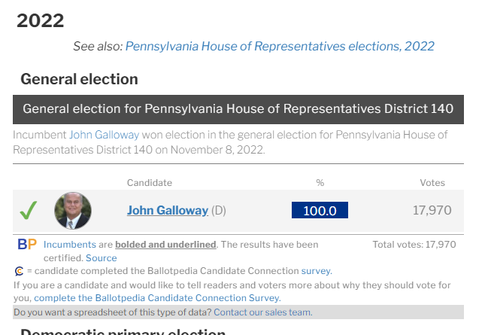485x335 pixels.
Task: Click the Votes column header
Action: 432,183
